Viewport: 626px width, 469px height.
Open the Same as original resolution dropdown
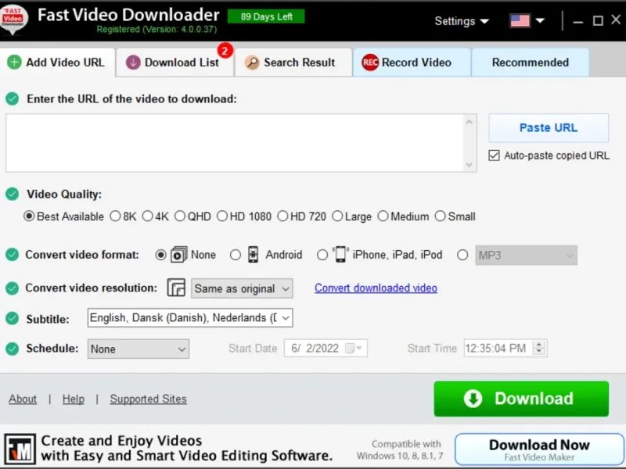[x=242, y=288]
